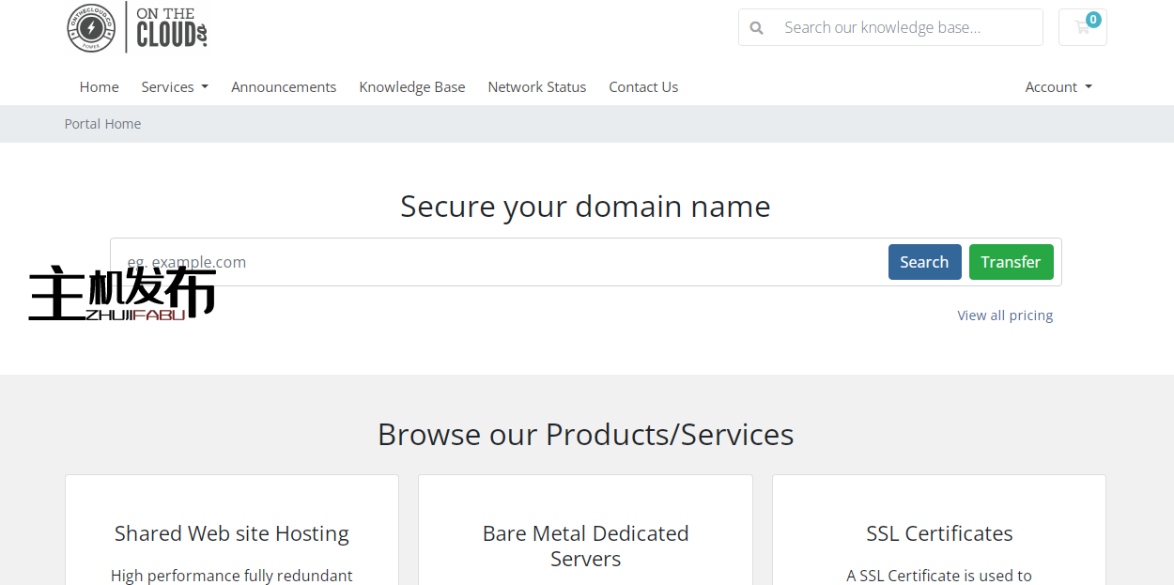
Task: Expand the Services dropdown menu
Action: (174, 87)
